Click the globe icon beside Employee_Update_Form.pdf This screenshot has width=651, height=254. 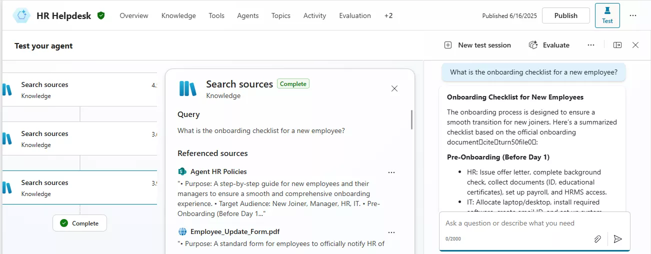[x=182, y=231]
